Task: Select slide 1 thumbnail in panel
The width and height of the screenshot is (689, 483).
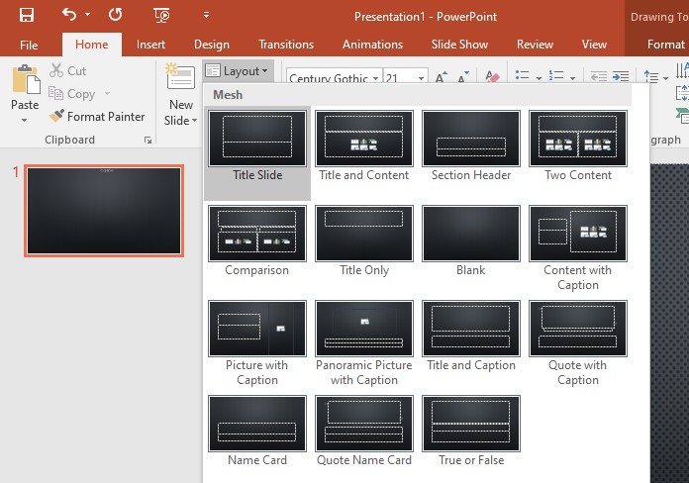Action: click(104, 211)
